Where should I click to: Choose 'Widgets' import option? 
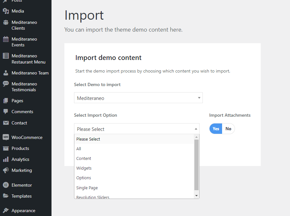coord(134,168)
